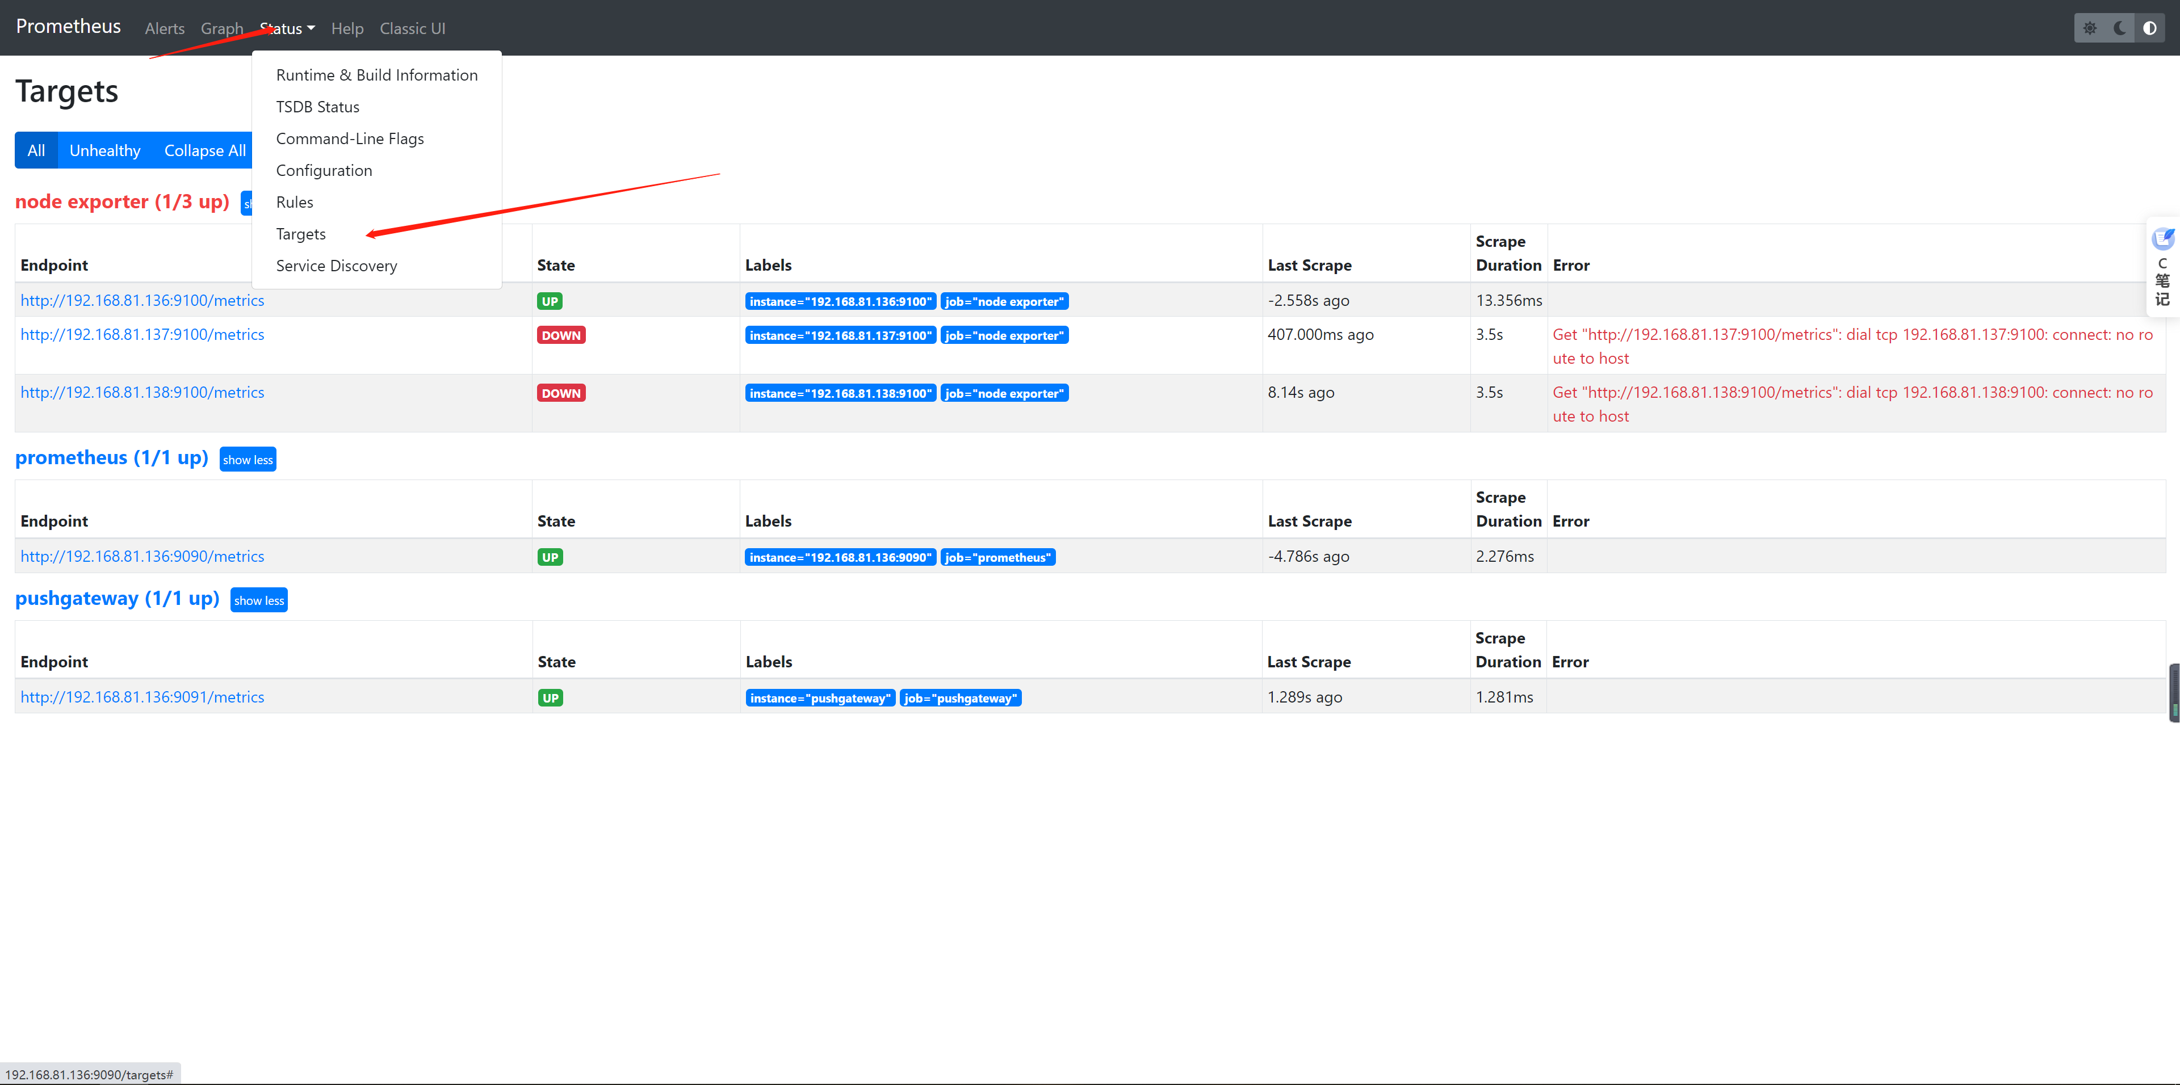Click error message for 192.168.81.137:9100
The image size is (2180, 1085).
1852,346
